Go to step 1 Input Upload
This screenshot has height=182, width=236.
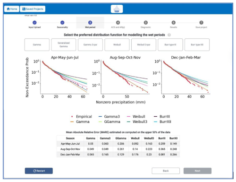pyautogui.click(x=34, y=25)
